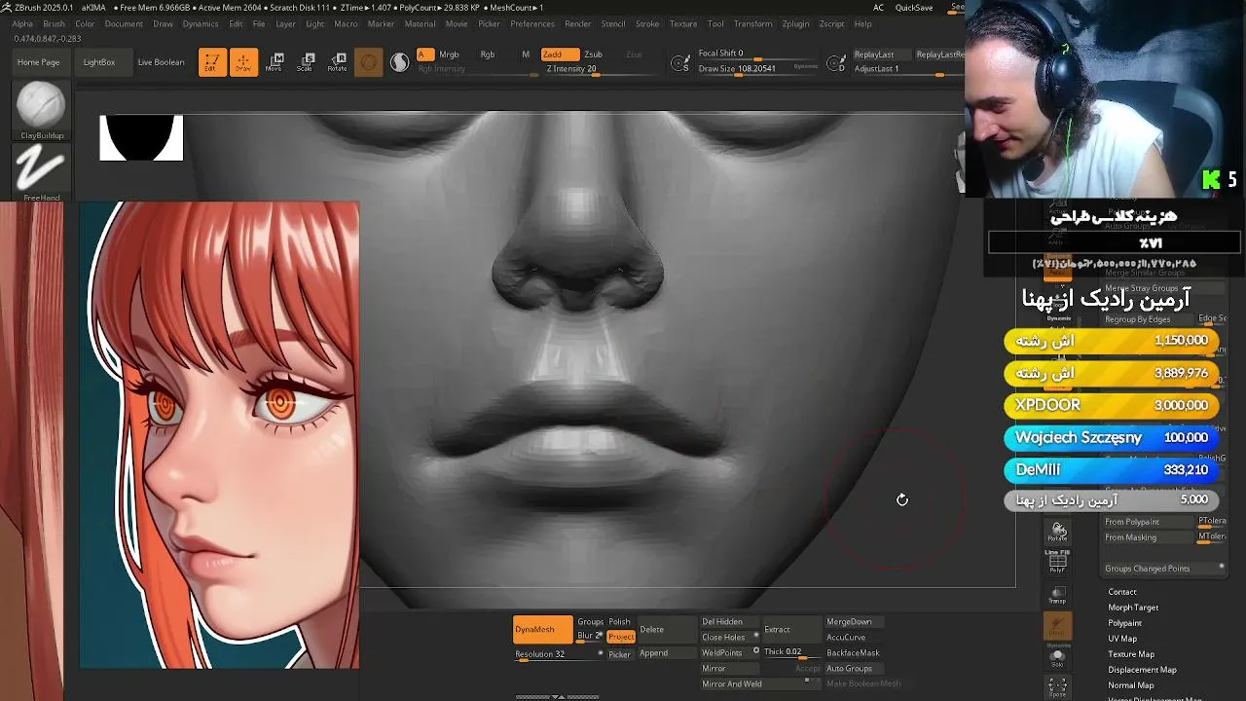Open the Alpha menu
Viewport: 1246px width, 701px height.
pyautogui.click(x=22, y=23)
